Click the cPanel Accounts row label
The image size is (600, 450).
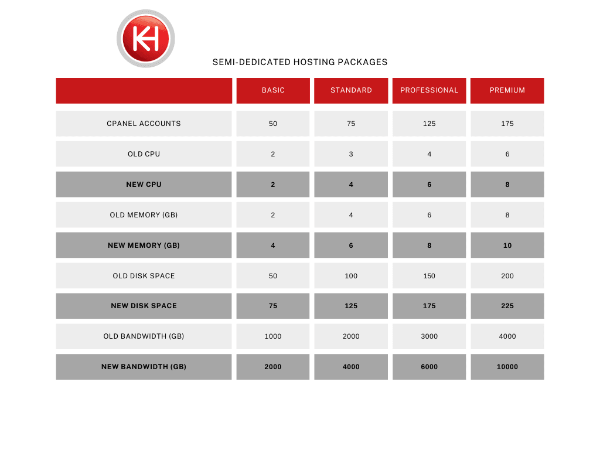point(144,124)
